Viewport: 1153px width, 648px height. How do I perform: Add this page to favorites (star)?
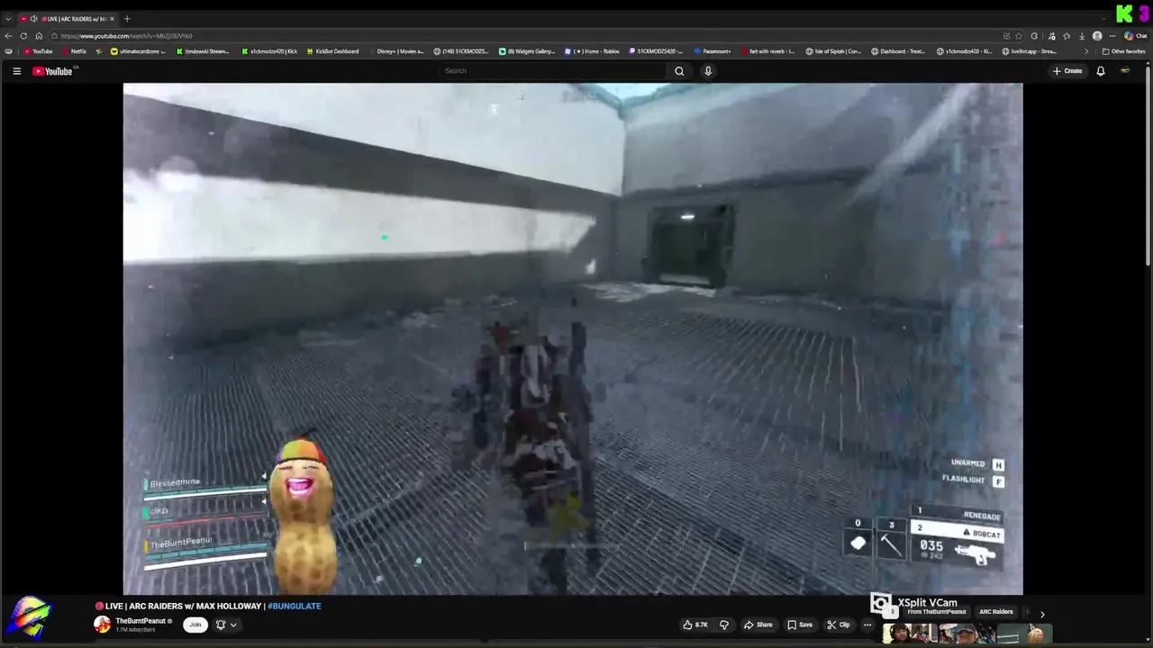coord(1019,36)
